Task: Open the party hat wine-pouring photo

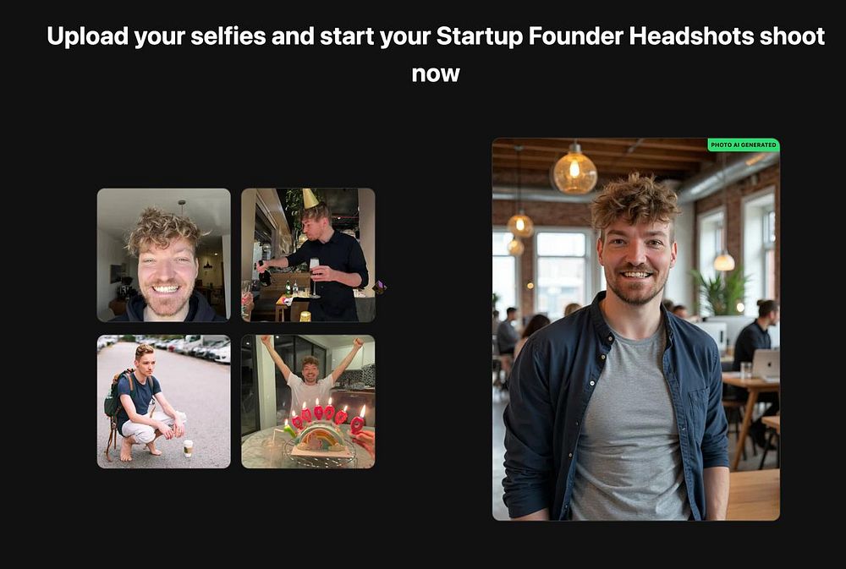Action: point(308,254)
